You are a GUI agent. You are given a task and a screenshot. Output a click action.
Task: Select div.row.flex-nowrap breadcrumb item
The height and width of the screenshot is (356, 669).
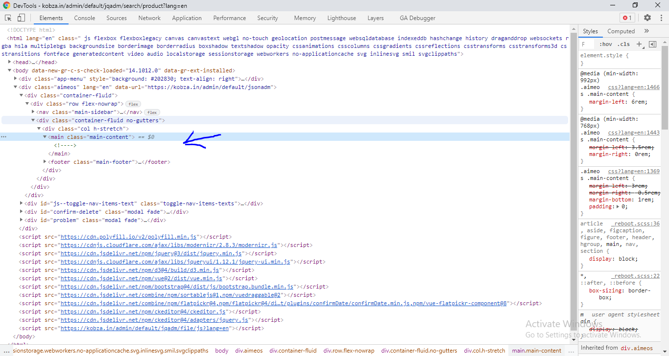(x=349, y=351)
